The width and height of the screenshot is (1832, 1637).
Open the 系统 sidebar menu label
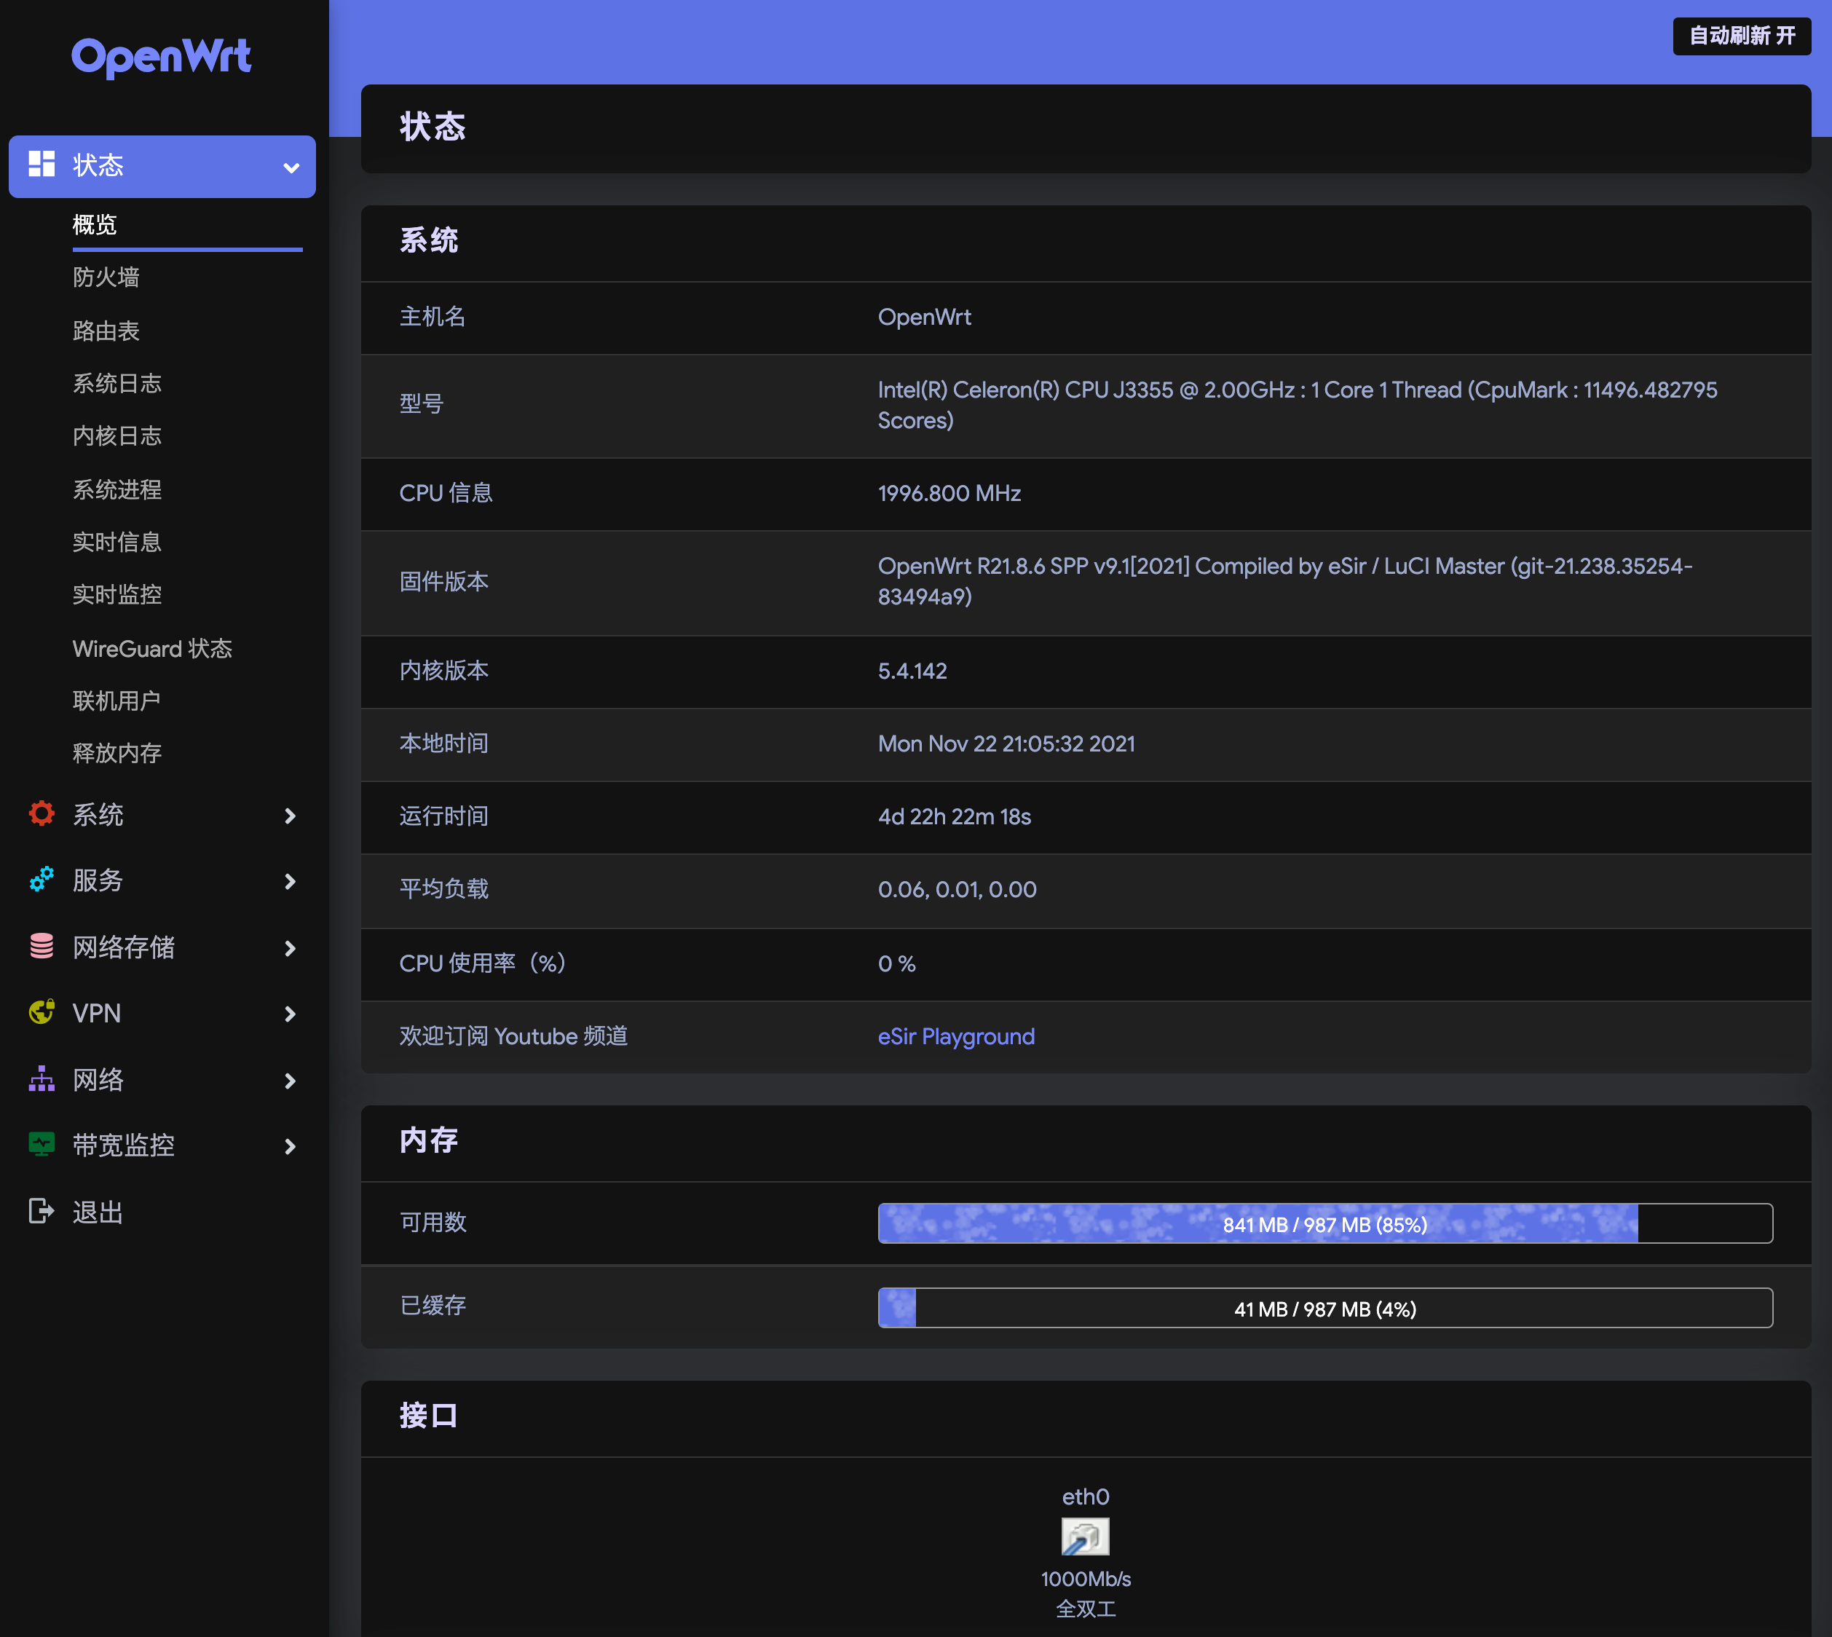click(98, 815)
